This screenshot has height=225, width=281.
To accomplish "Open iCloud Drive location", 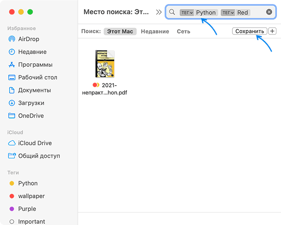I will click(35, 143).
